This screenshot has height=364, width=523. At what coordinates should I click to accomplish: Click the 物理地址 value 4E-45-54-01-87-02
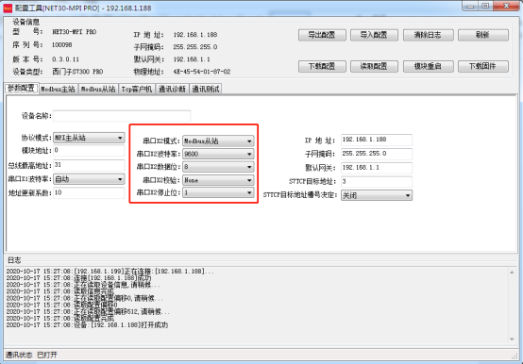click(x=201, y=72)
